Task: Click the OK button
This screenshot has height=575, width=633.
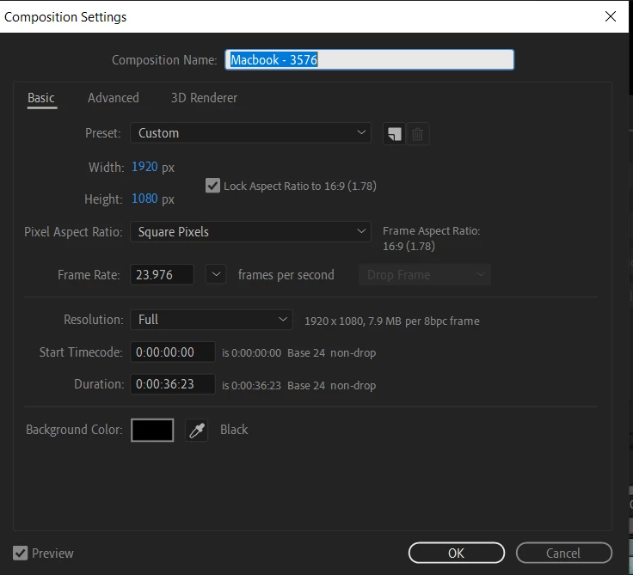Action: (x=457, y=553)
